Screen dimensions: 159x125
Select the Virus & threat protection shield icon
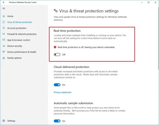[4, 22]
